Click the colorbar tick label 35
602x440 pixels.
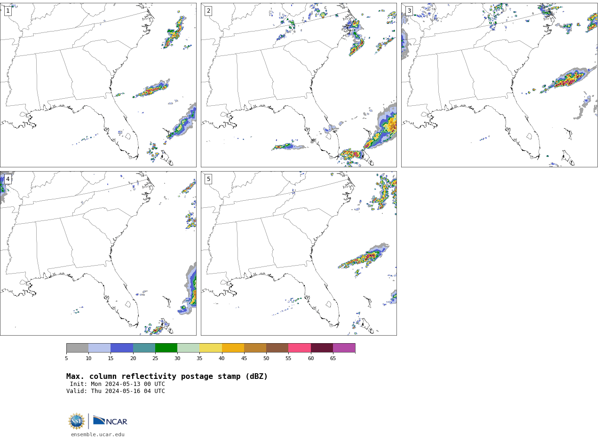[199, 359]
